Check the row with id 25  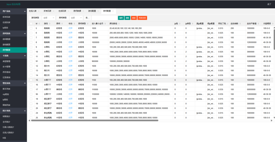(x=31, y=118)
